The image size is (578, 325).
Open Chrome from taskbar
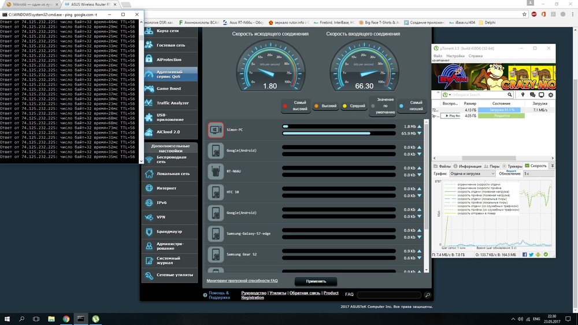point(66,319)
